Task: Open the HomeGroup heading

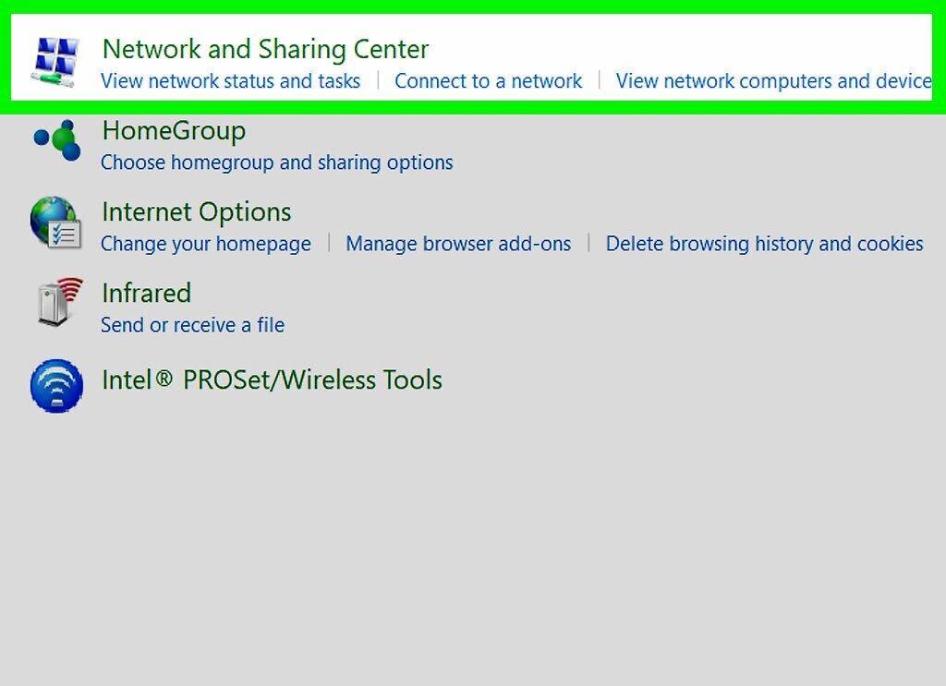Action: (174, 131)
